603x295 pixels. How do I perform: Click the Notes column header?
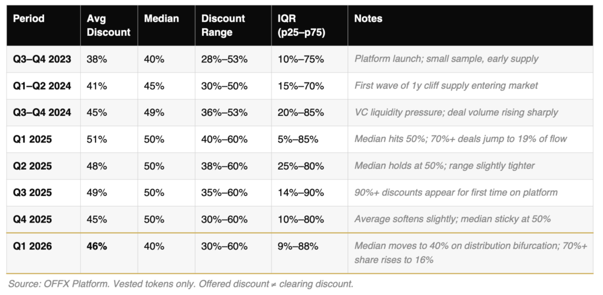click(x=368, y=19)
